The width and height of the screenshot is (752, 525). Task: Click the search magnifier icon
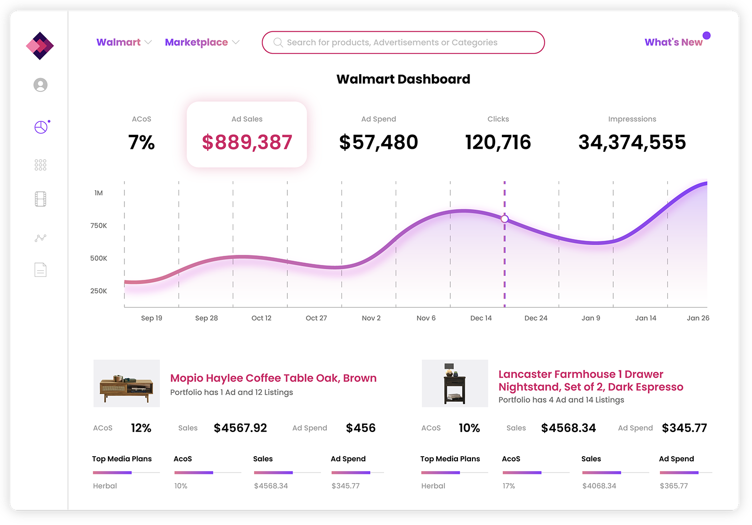coord(278,42)
